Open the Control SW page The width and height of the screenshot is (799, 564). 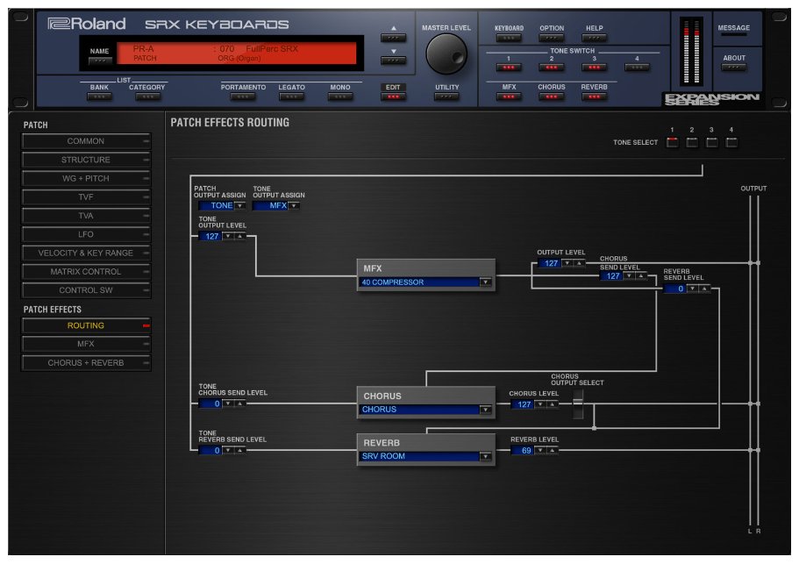pyautogui.click(x=86, y=290)
